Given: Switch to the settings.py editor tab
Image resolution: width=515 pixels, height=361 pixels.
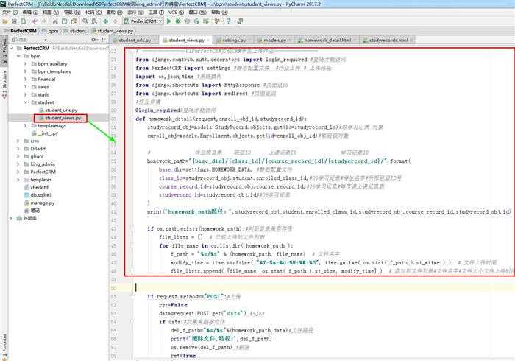Looking at the screenshot, I should (x=233, y=40).
